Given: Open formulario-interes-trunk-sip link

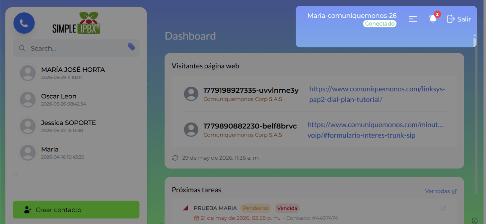Looking at the screenshot, I should pos(375,130).
